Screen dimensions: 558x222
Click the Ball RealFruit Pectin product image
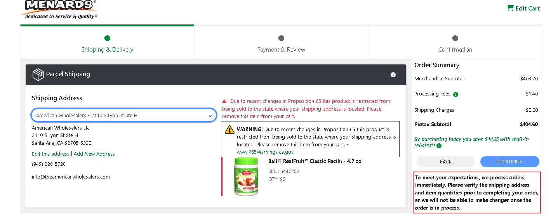[246, 177]
